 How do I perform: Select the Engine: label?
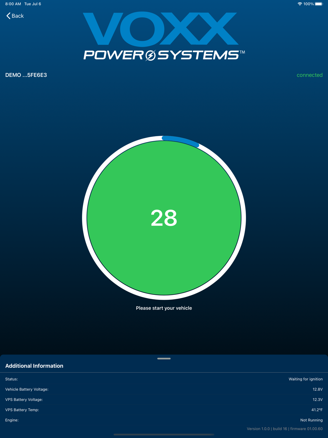12,420
